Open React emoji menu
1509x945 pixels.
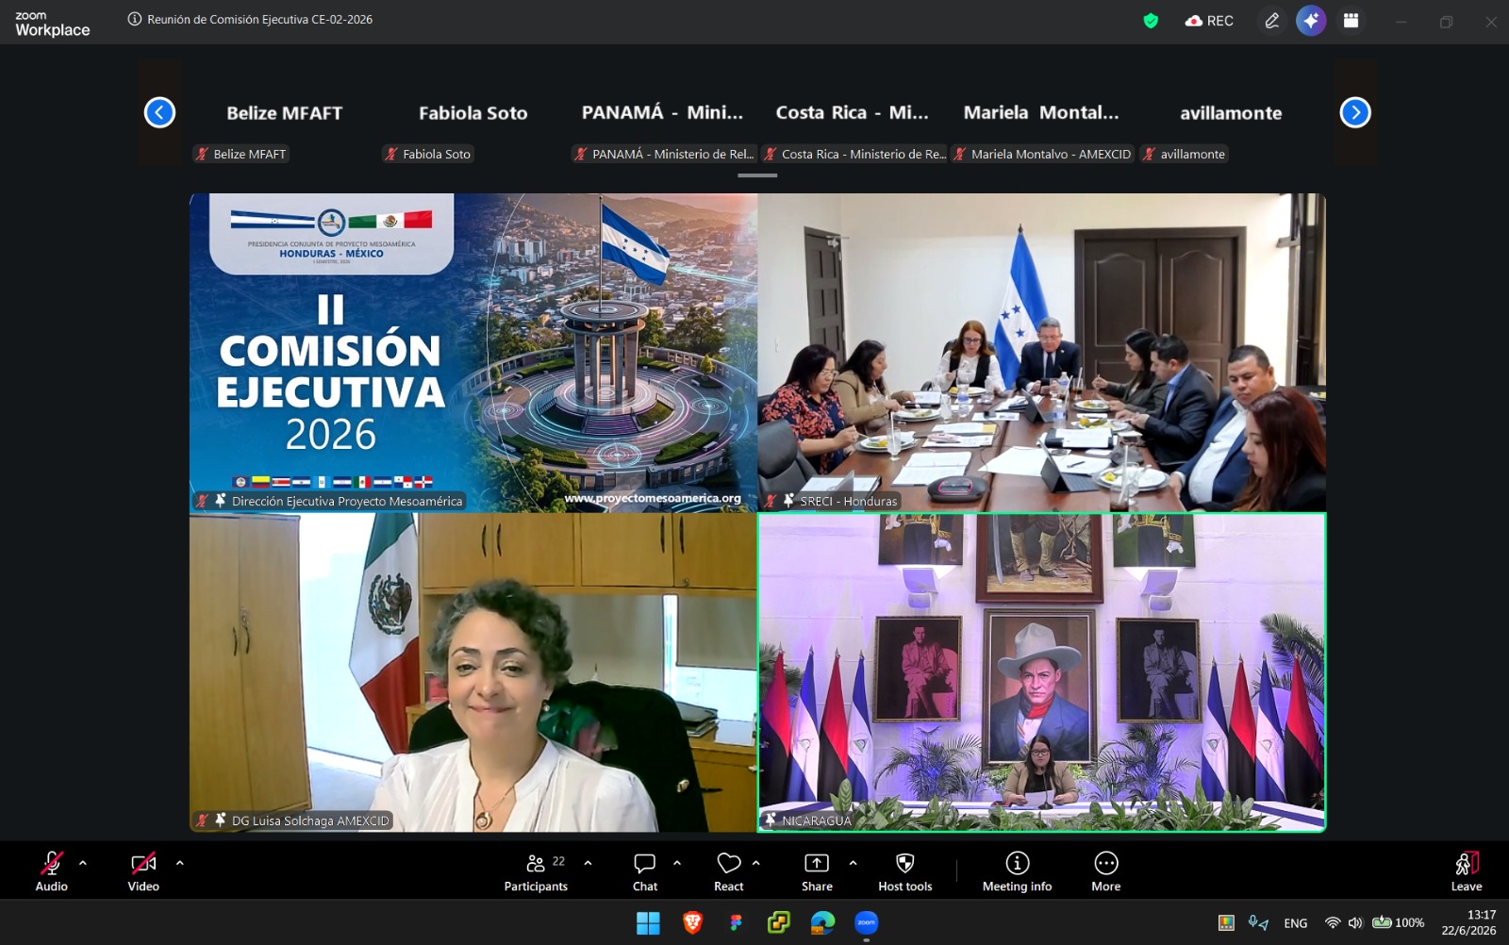(x=728, y=871)
